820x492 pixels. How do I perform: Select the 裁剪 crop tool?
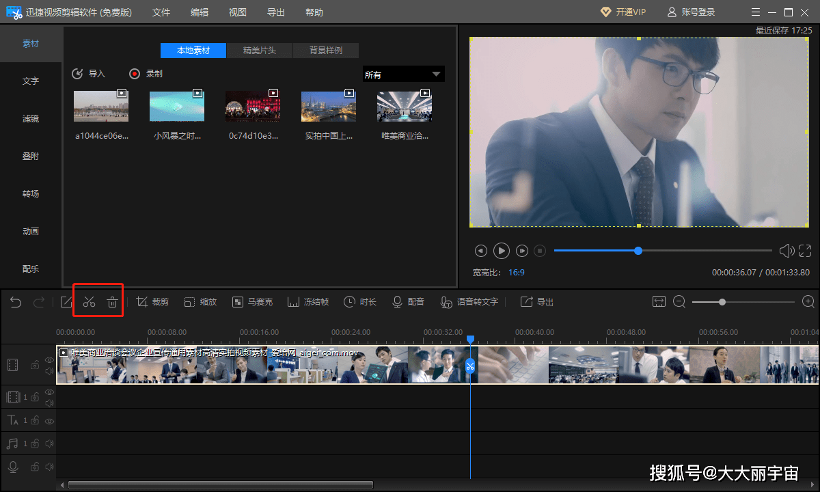tap(152, 302)
